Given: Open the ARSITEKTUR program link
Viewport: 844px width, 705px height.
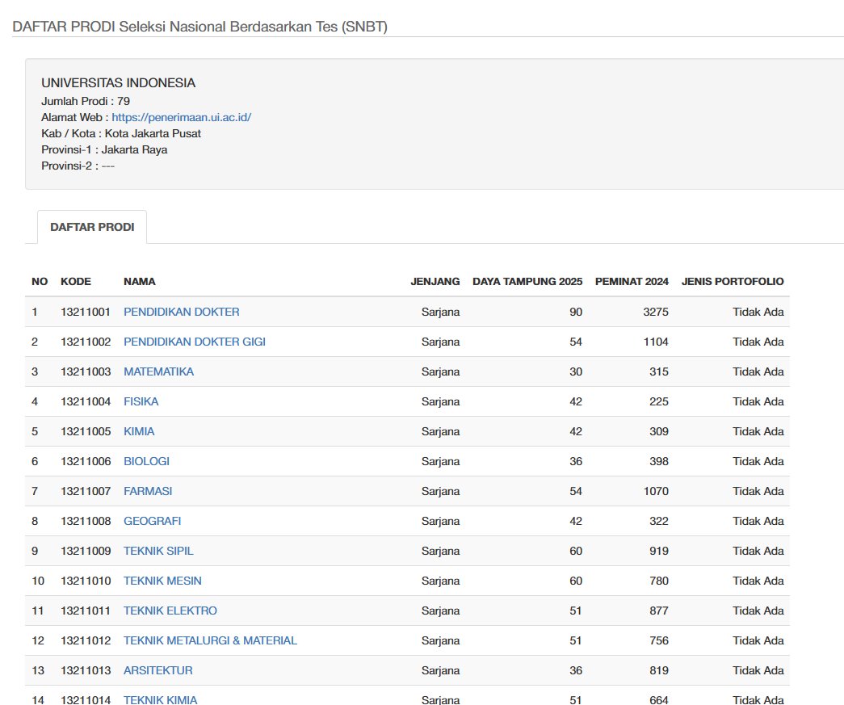Looking at the screenshot, I should 158,670.
